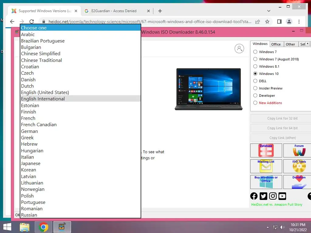
Task: Pick Korean in the language dropdown
Action: click(x=80, y=170)
